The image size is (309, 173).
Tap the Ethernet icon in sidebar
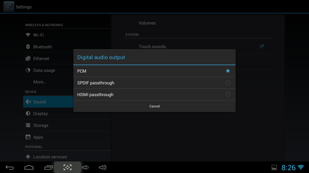pos(28,59)
